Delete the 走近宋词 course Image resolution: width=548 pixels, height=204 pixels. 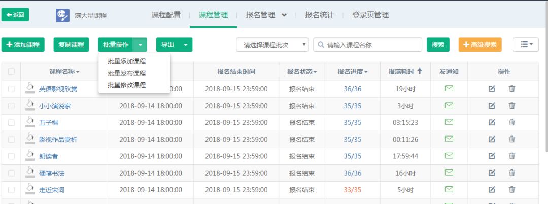tap(511, 189)
